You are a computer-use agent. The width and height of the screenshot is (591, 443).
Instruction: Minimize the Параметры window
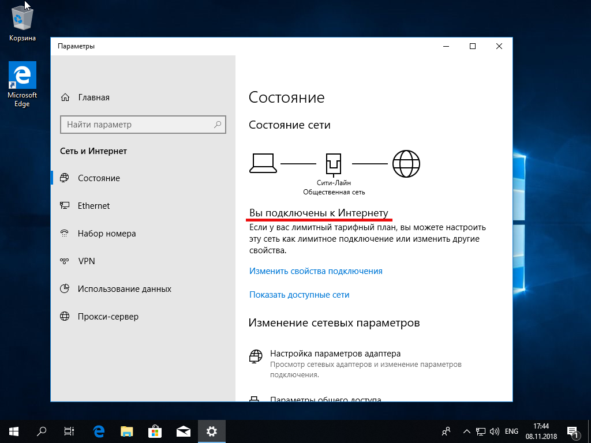446,46
